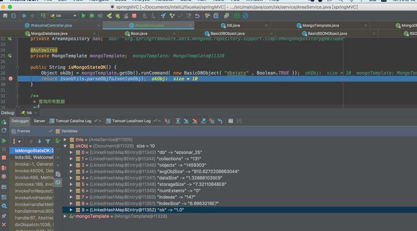Click the Drop Frame icon

(x=212, y=121)
